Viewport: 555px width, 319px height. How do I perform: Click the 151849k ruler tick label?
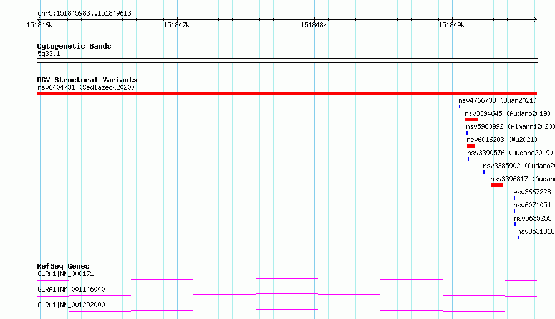click(x=451, y=25)
